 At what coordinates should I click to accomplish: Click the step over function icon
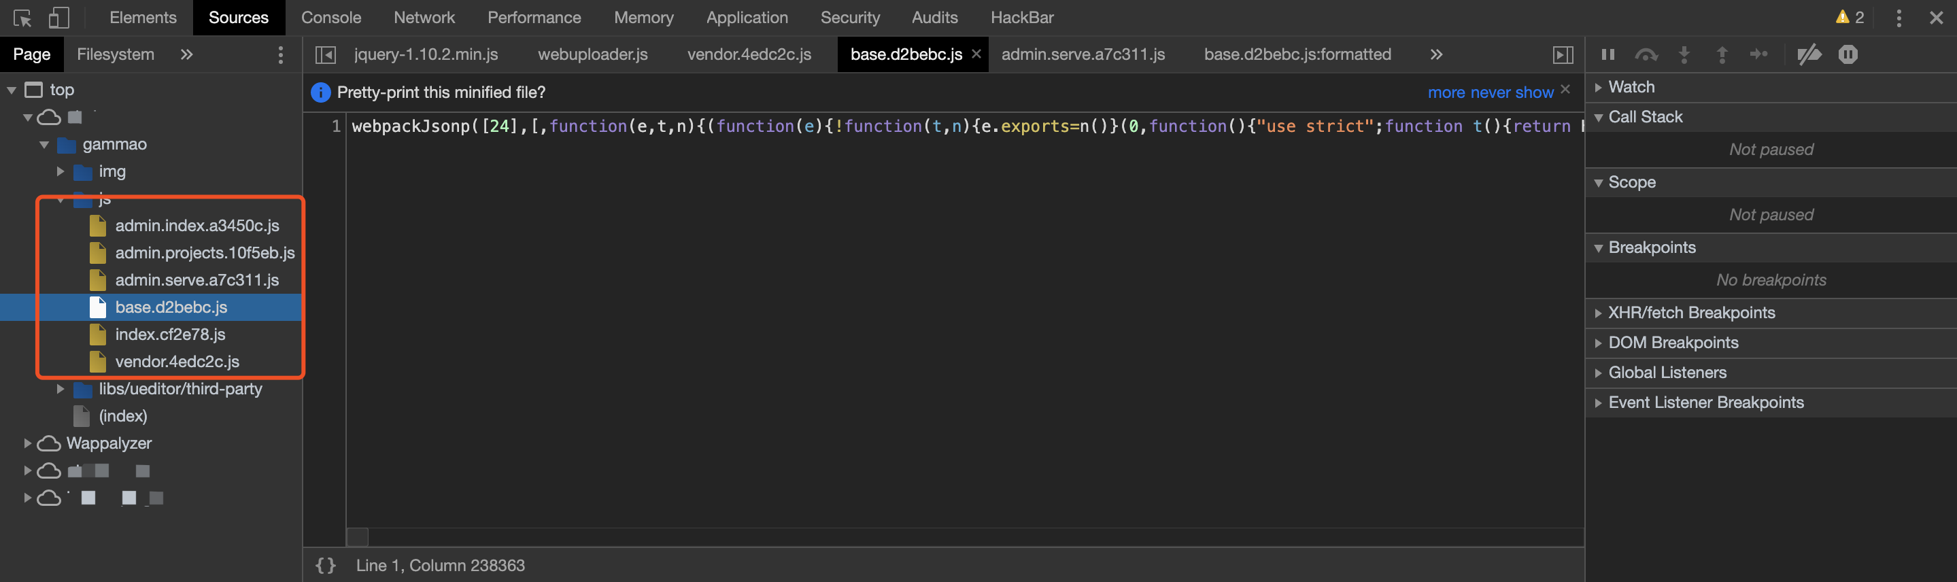point(1646,54)
